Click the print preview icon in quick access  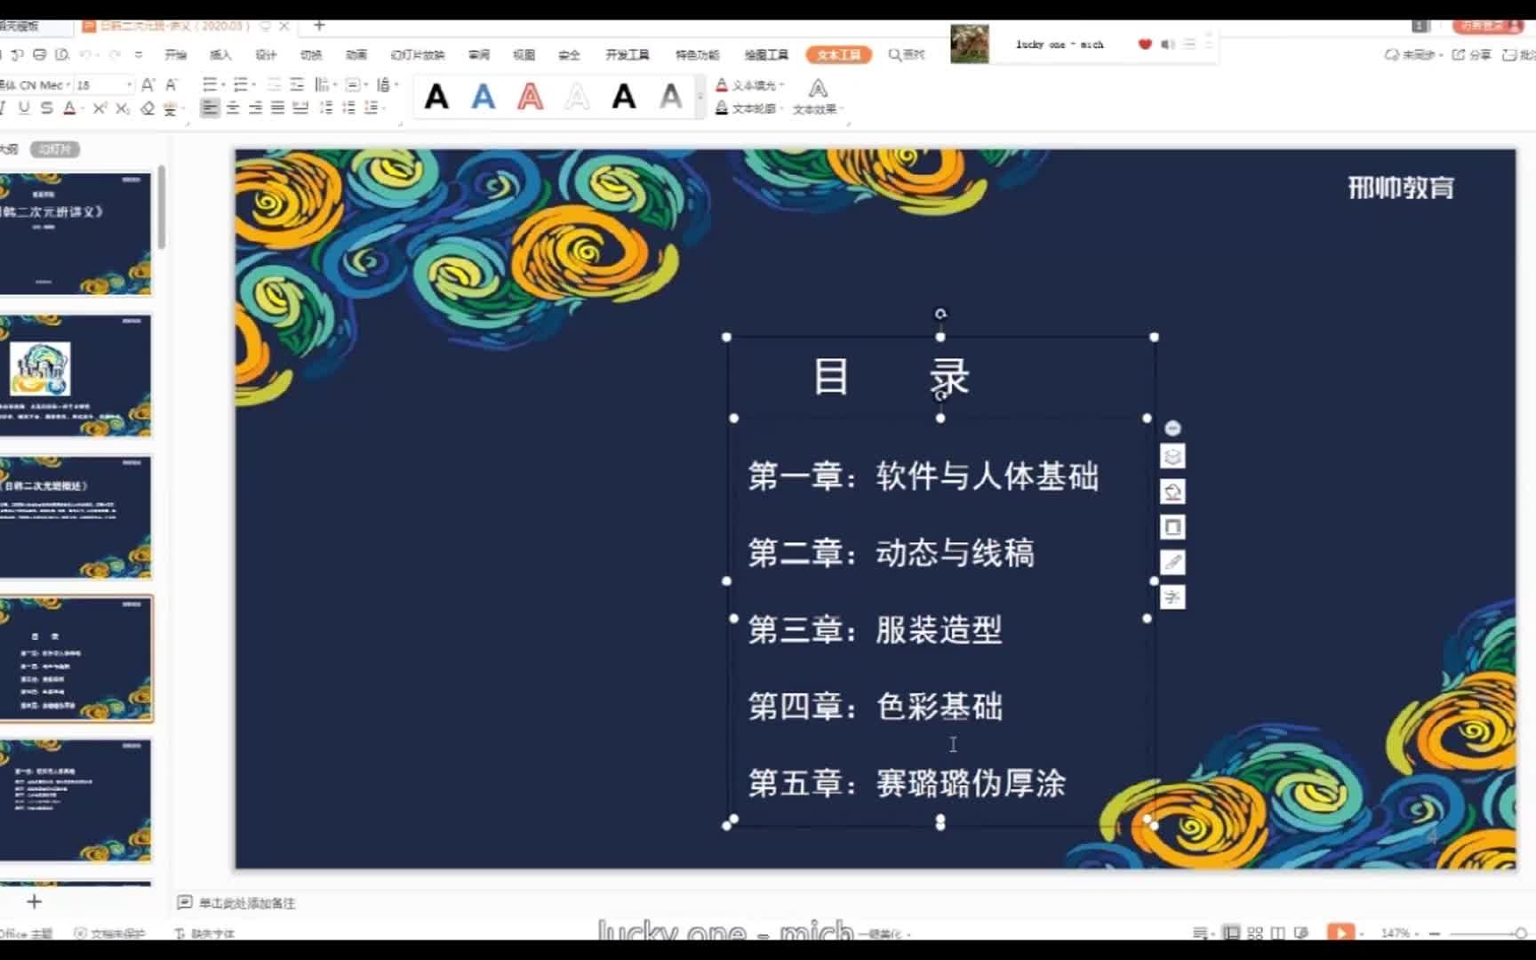point(61,55)
